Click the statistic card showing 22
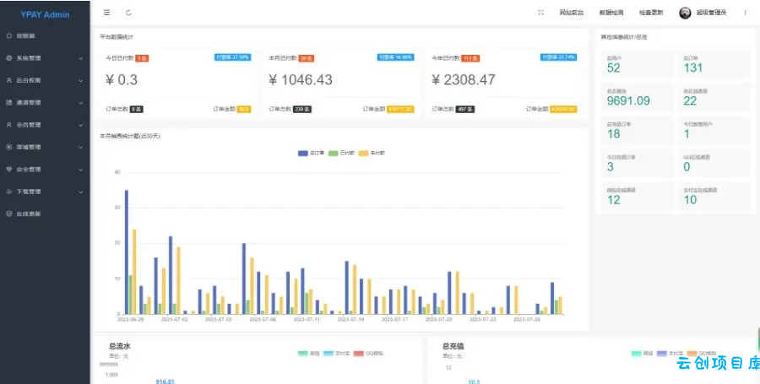This screenshot has width=760, height=384. point(714,98)
